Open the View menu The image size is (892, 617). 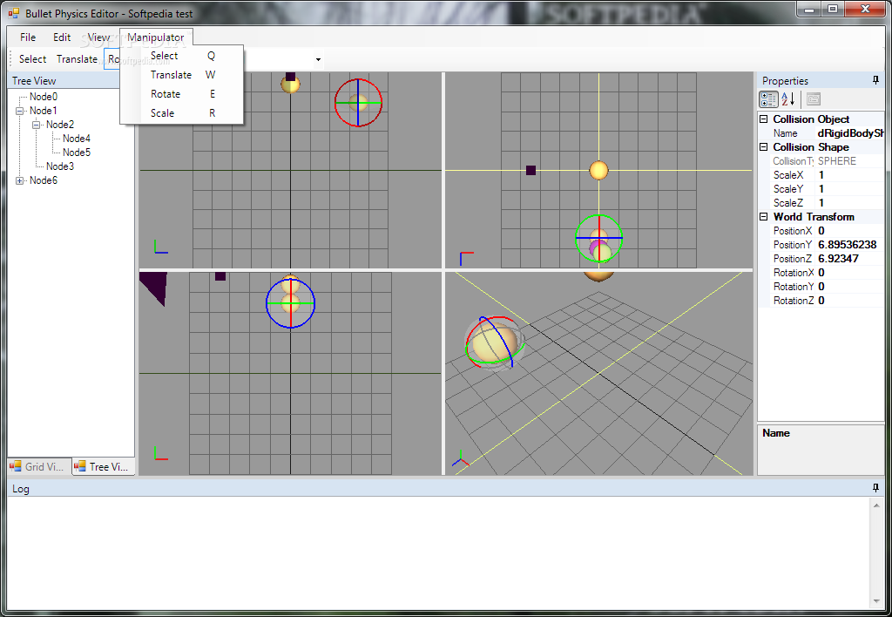click(x=98, y=37)
